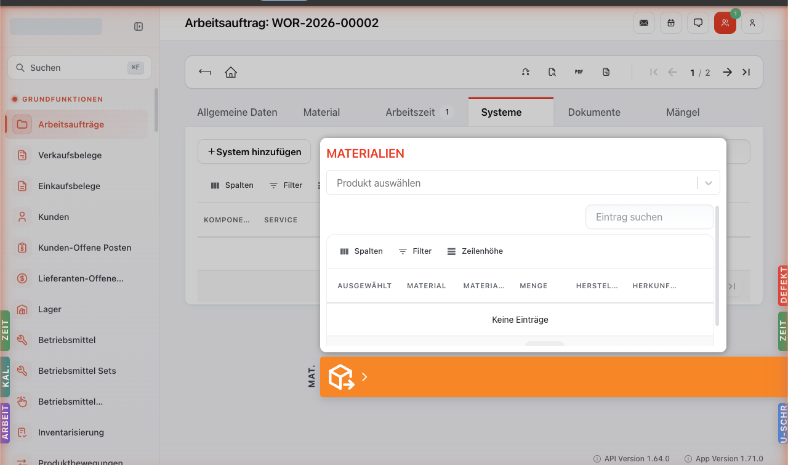Jump to the last record arrow
788x465 pixels.
tap(746, 72)
